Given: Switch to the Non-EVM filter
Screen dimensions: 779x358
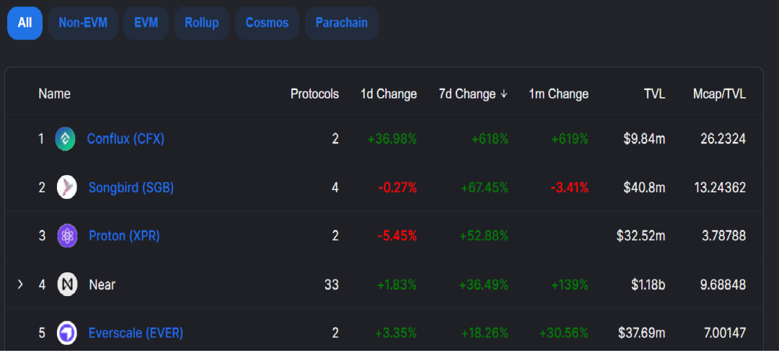Looking at the screenshot, I should click(83, 23).
